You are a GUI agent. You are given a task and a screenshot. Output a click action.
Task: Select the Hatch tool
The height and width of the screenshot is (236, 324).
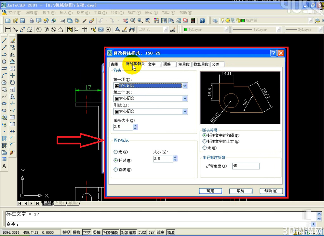tap(4, 138)
